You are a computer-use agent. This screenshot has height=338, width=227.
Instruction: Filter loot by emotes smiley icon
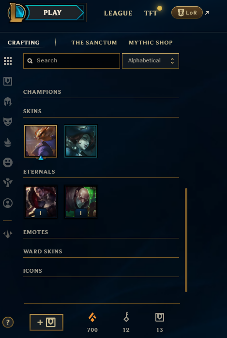point(8,162)
